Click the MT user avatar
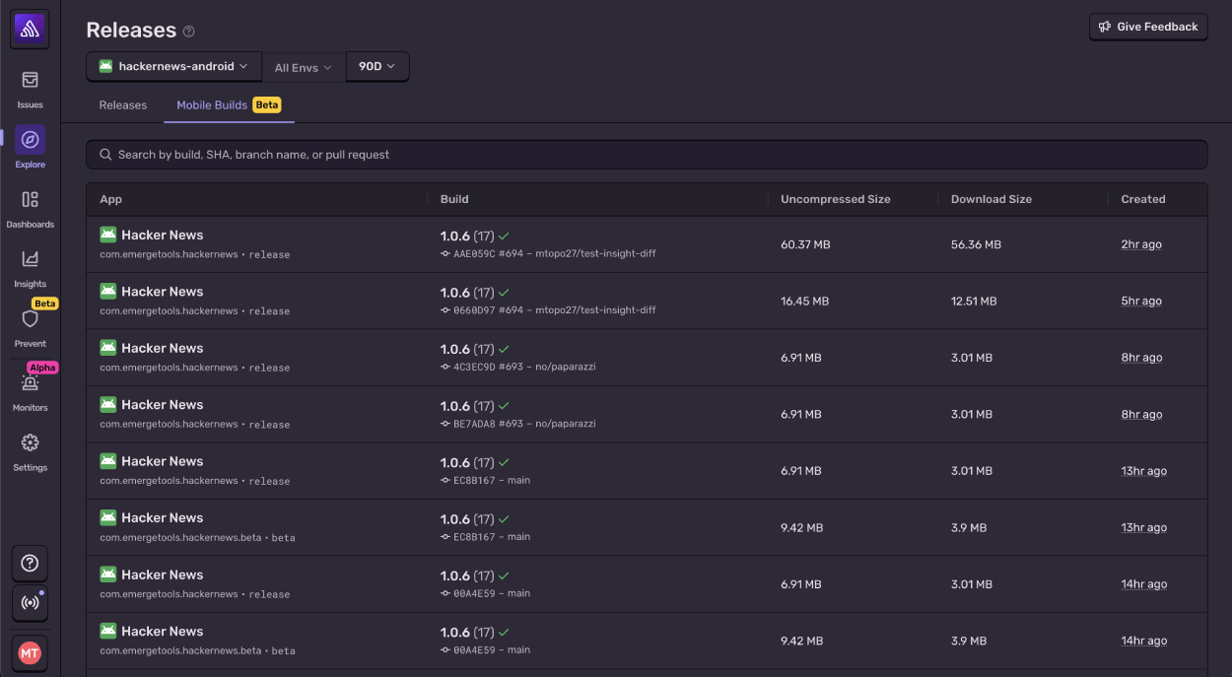Image resolution: width=1232 pixels, height=677 pixels. click(30, 652)
